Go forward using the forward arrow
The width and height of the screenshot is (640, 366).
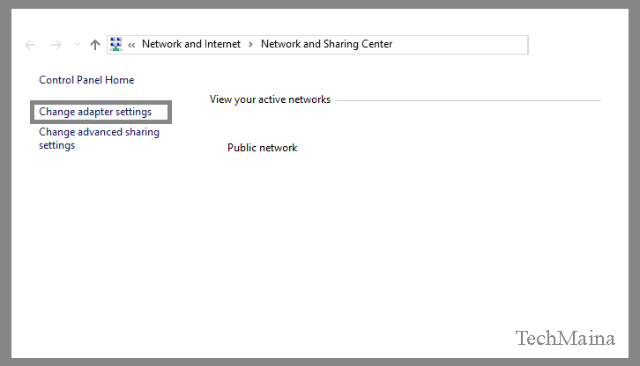(56, 45)
